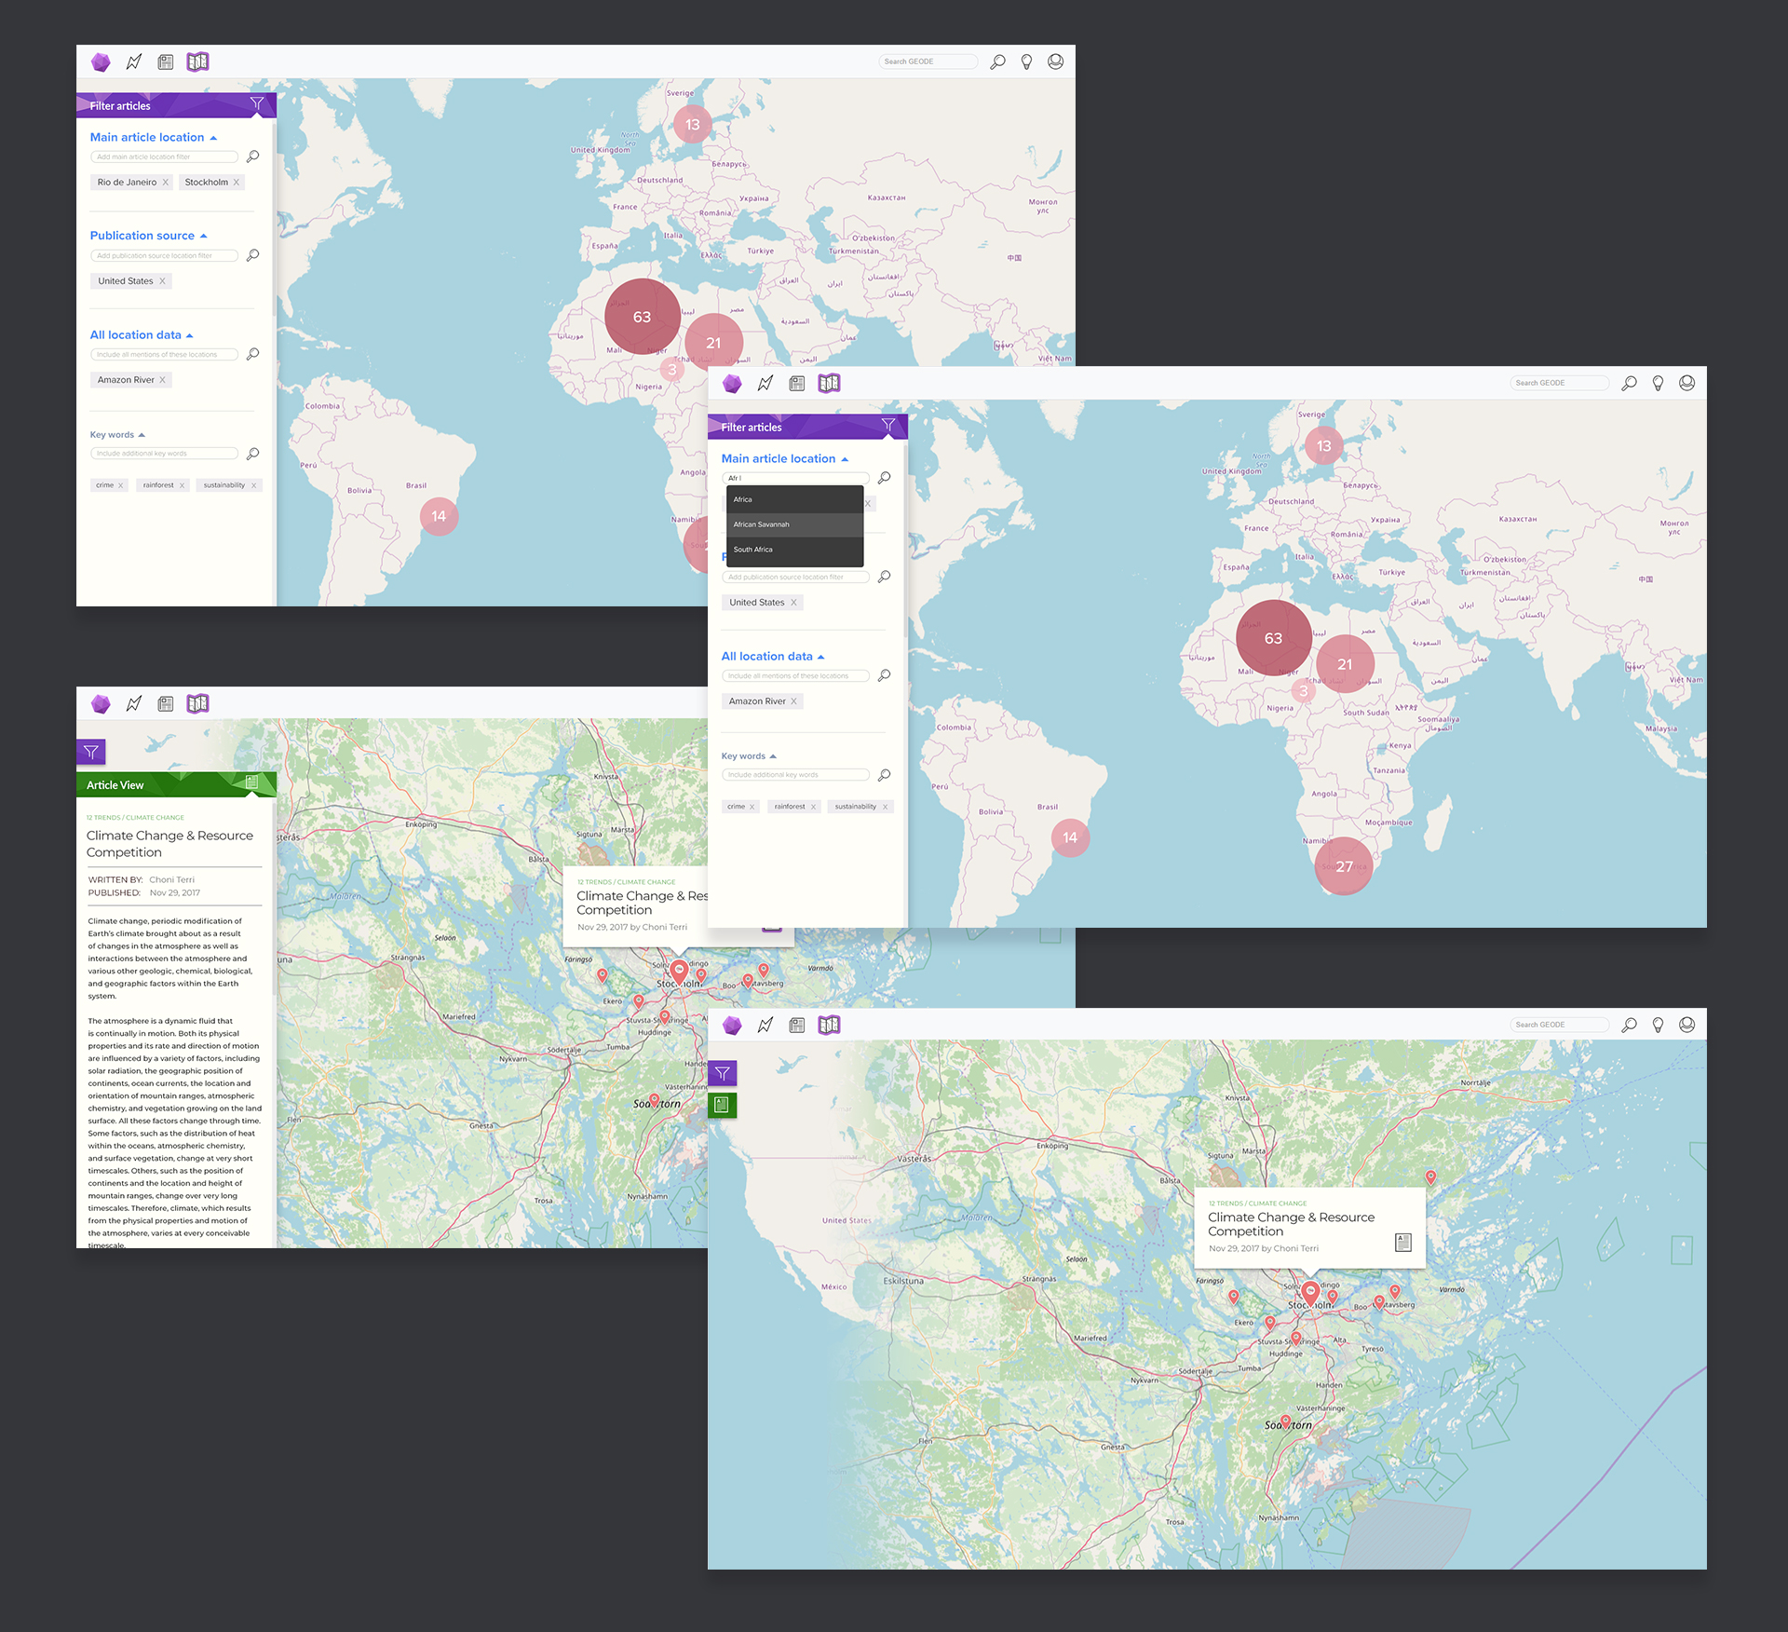Remove United States chip in top-left window
Screen dimensions: 1788x1632
click(x=162, y=281)
